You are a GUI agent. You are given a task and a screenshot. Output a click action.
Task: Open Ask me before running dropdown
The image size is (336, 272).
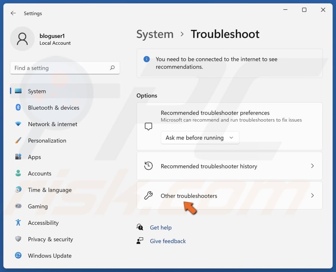tap(200, 138)
